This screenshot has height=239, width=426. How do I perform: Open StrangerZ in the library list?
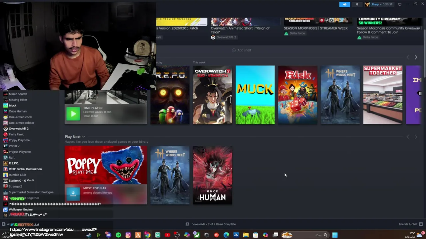15,186
